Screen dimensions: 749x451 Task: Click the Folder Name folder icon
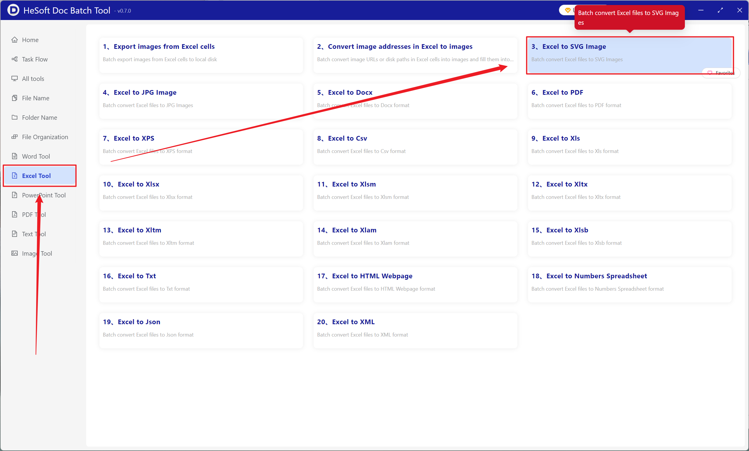14,117
